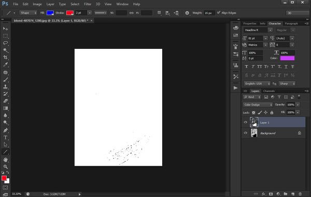This screenshot has width=311, height=197.
Task: Click the Faux Bold T button
Action: tap(246, 67)
